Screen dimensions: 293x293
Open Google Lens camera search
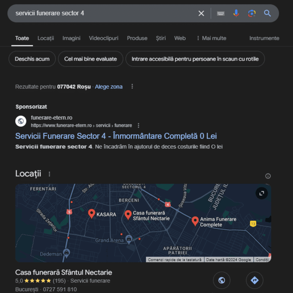[251, 13]
